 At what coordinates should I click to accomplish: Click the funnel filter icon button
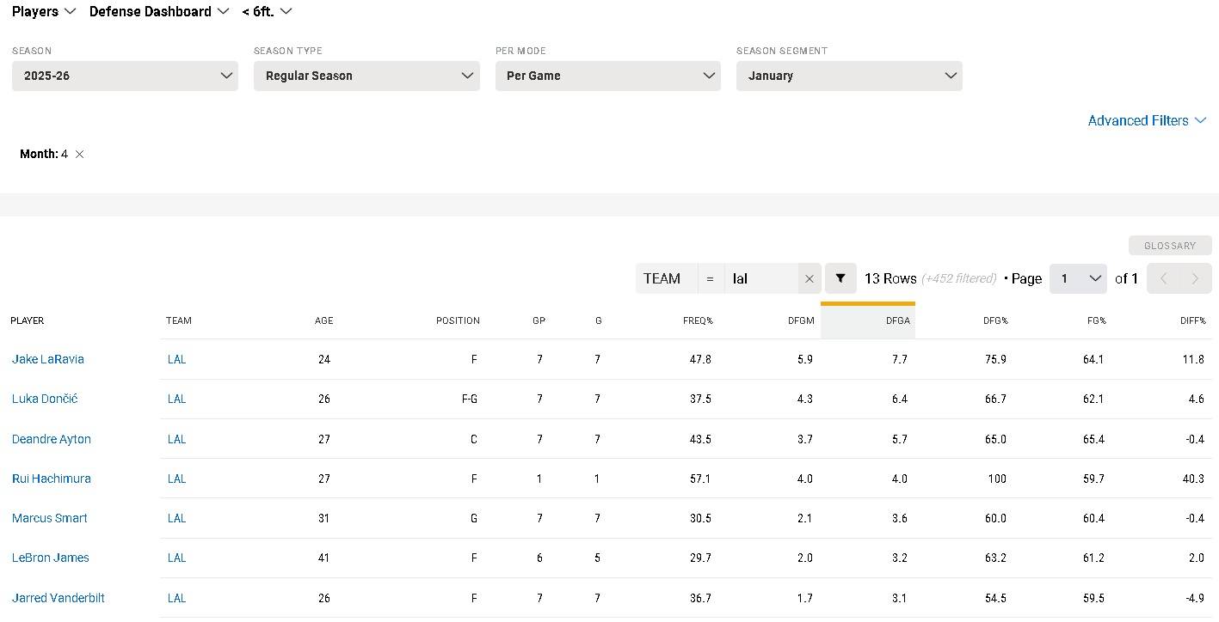click(x=840, y=279)
